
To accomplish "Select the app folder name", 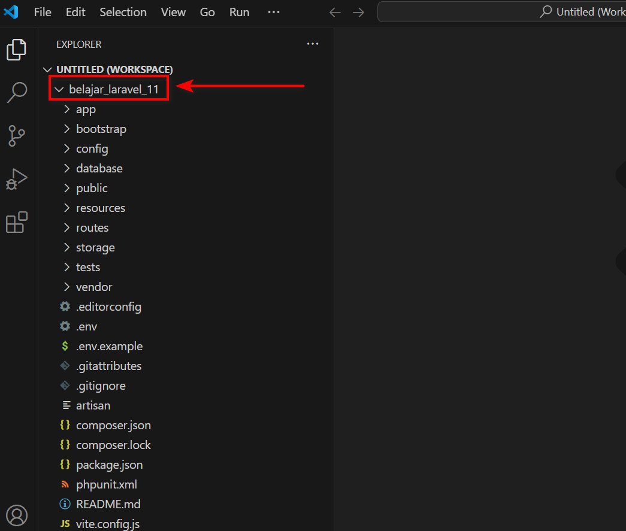I will 86,110.
